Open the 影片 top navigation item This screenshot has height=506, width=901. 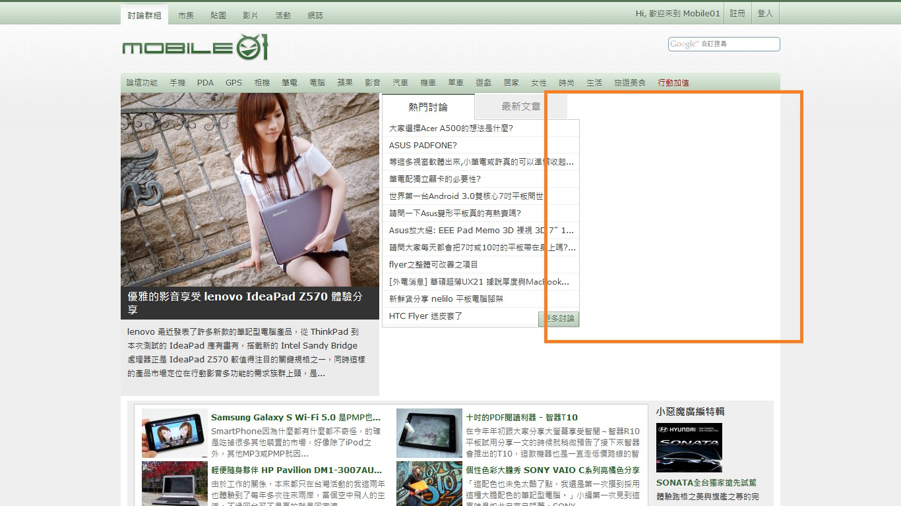pos(251,15)
